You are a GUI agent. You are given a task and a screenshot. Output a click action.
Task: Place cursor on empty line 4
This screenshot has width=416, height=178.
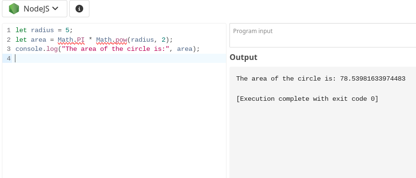coord(120,59)
